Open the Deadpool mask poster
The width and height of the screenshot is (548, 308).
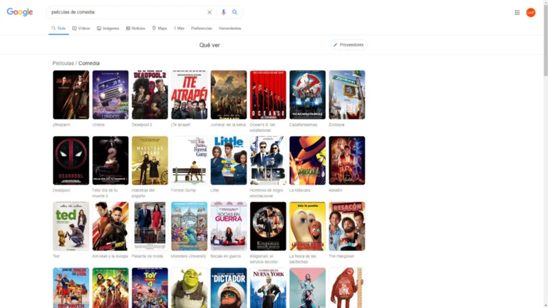[71, 160]
